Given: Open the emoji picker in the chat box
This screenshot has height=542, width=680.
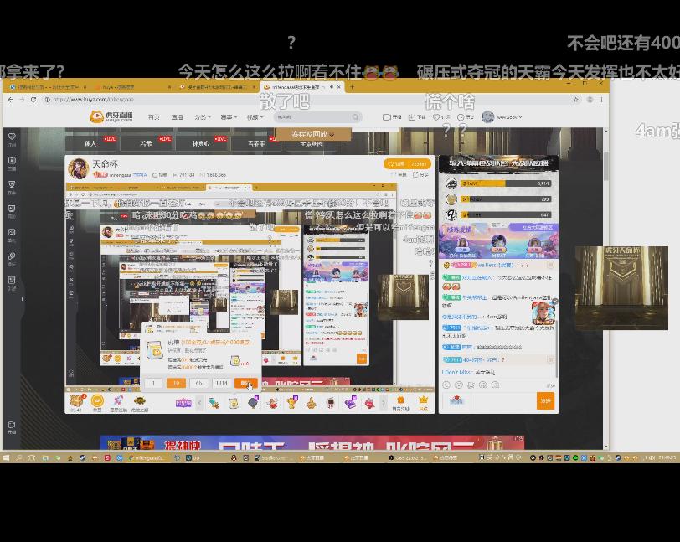Looking at the screenshot, I should pyautogui.click(x=446, y=385).
